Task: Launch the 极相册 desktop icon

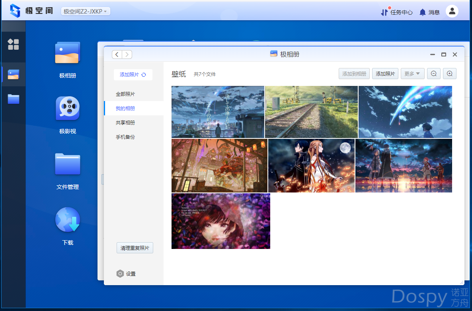Action: pos(68,53)
